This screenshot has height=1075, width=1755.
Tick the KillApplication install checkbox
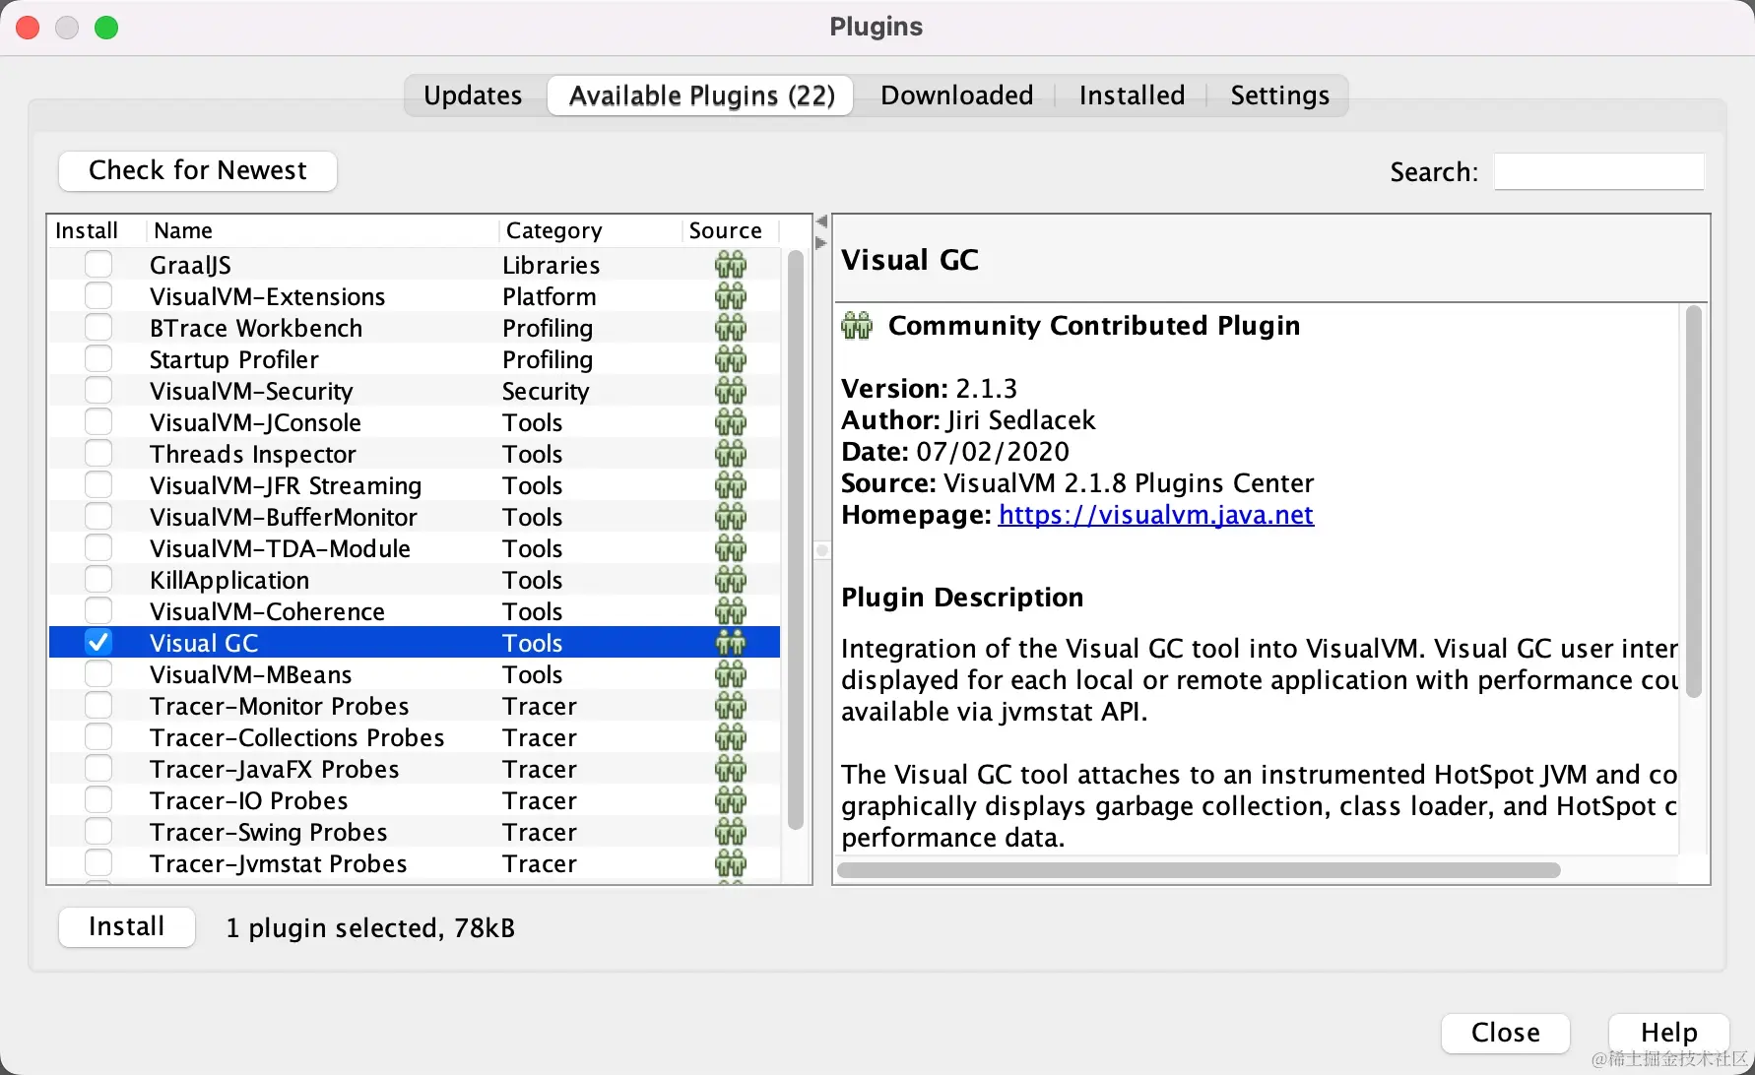click(98, 579)
